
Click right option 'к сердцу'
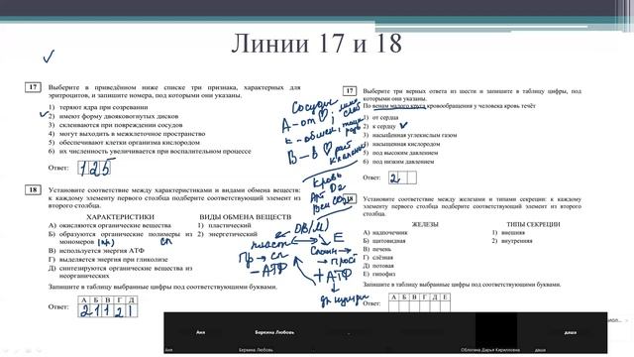384,126
